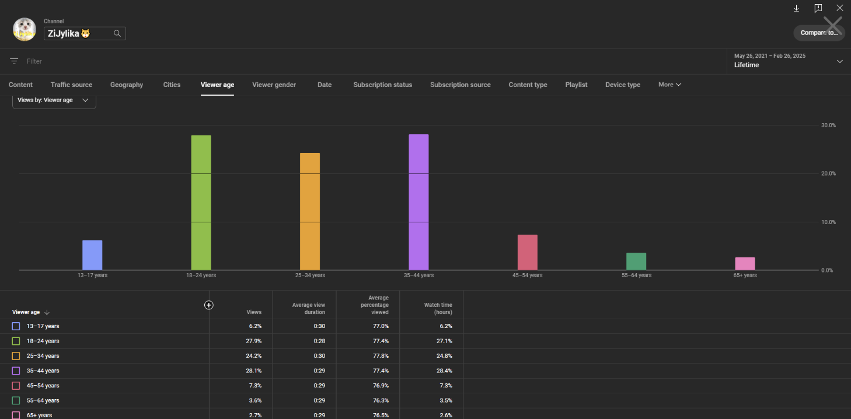Image resolution: width=851 pixels, height=419 pixels.
Task: Click the send feedback icon
Action: tap(818, 8)
